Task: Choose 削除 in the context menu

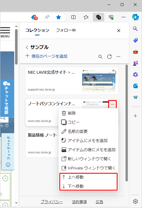Action: point(88,113)
